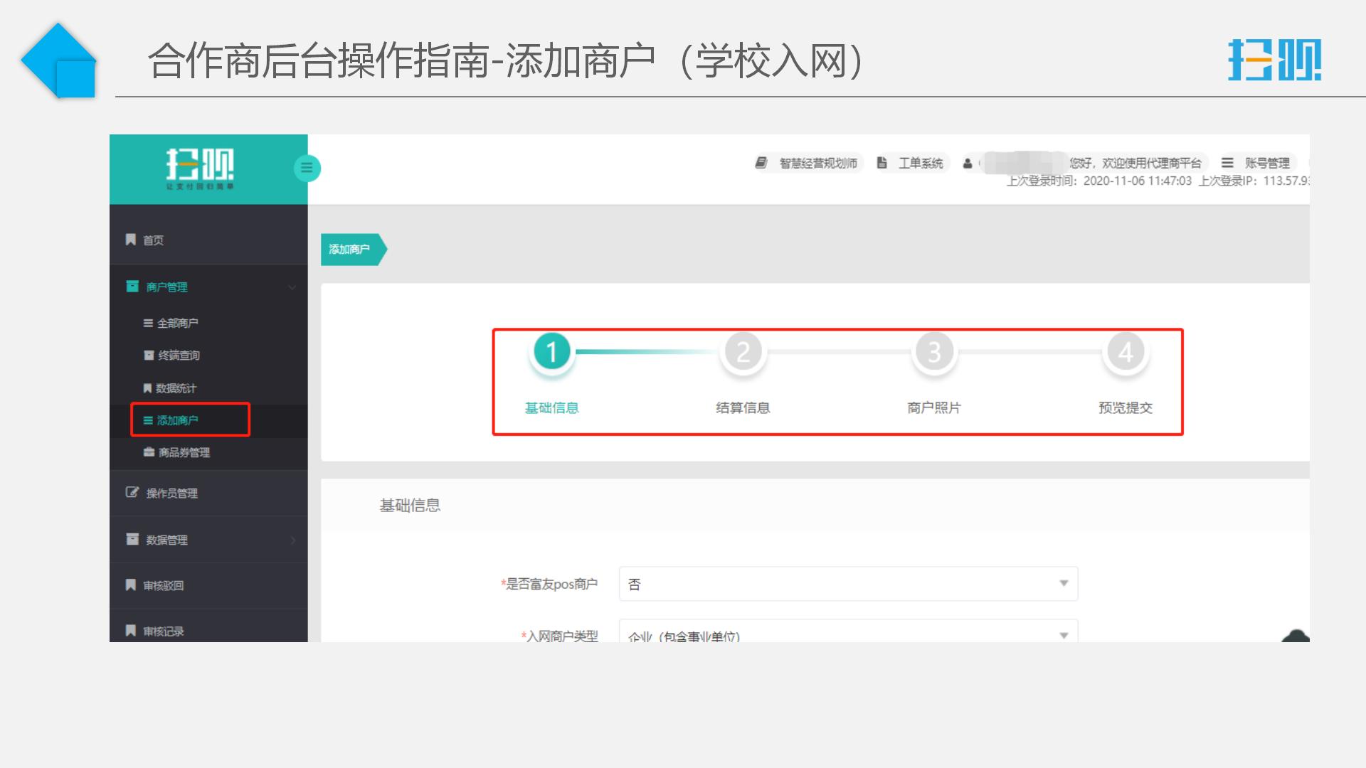Viewport: 1366px width, 768px height.
Task: Click the 操作员管理 edit icon
Action: point(132,492)
